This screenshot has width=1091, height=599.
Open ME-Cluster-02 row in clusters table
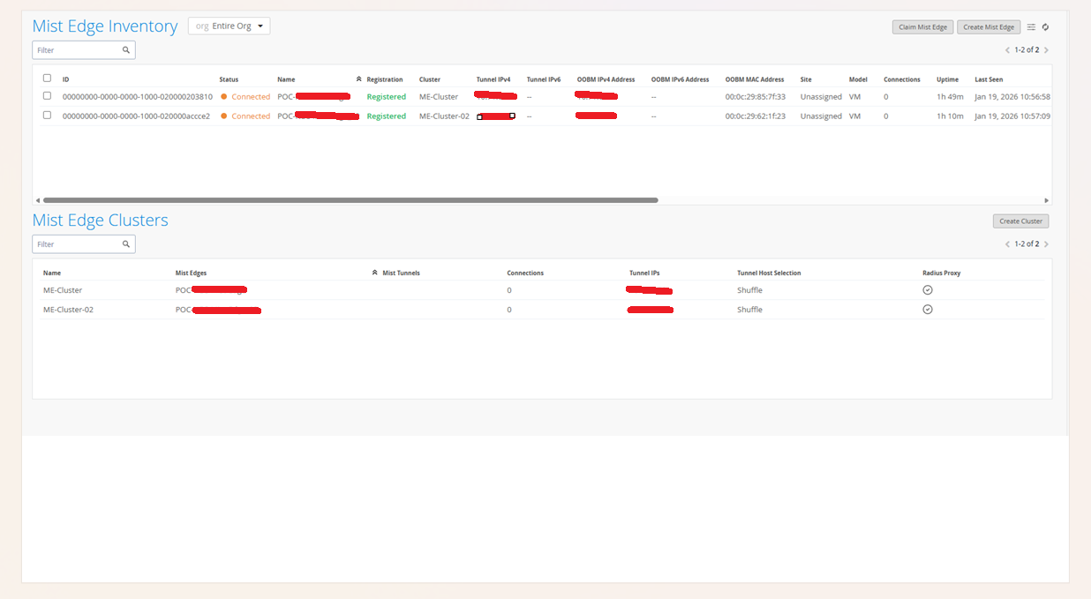click(542, 310)
